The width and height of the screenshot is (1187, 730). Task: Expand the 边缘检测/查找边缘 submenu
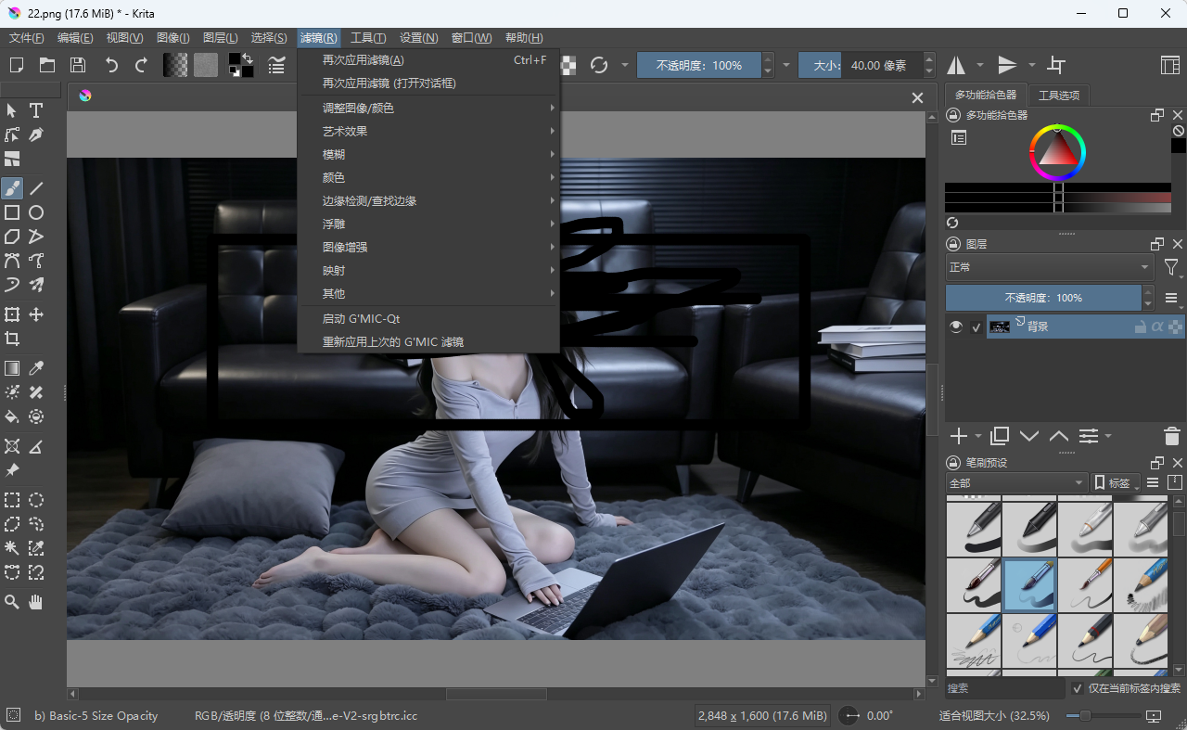pos(428,200)
